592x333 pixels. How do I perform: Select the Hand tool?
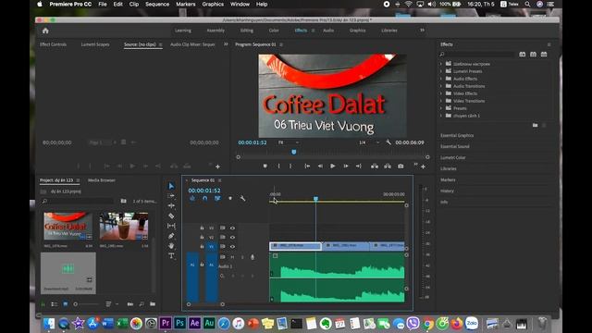(x=171, y=246)
